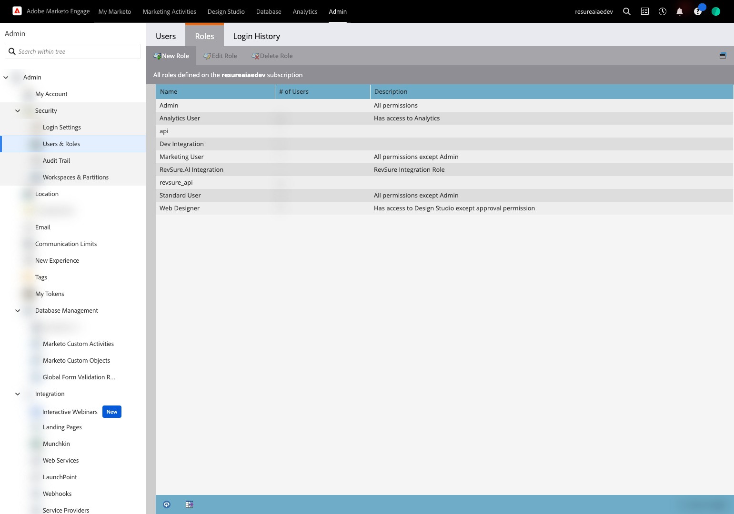734x514 pixels.
Task: Open Tags in tree
Action: (41, 277)
